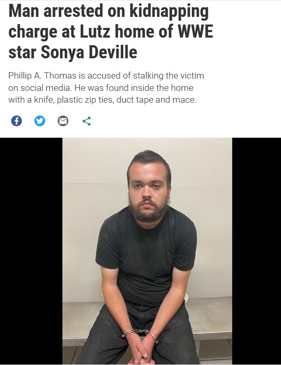This screenshot has width=281, height=365.
Task: Click "duct tape and mace" text
Action: (156, 100)
